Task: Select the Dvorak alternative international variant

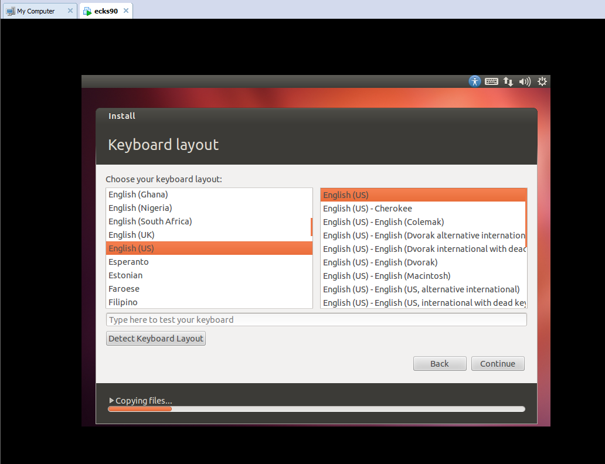Action: pos(423,236)
